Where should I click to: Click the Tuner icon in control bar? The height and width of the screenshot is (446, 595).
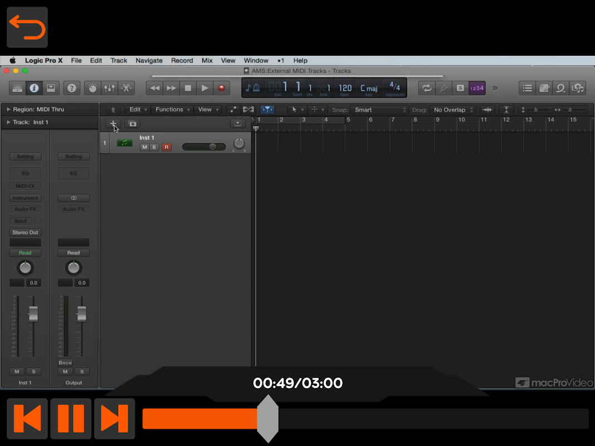tap(443, 88)
